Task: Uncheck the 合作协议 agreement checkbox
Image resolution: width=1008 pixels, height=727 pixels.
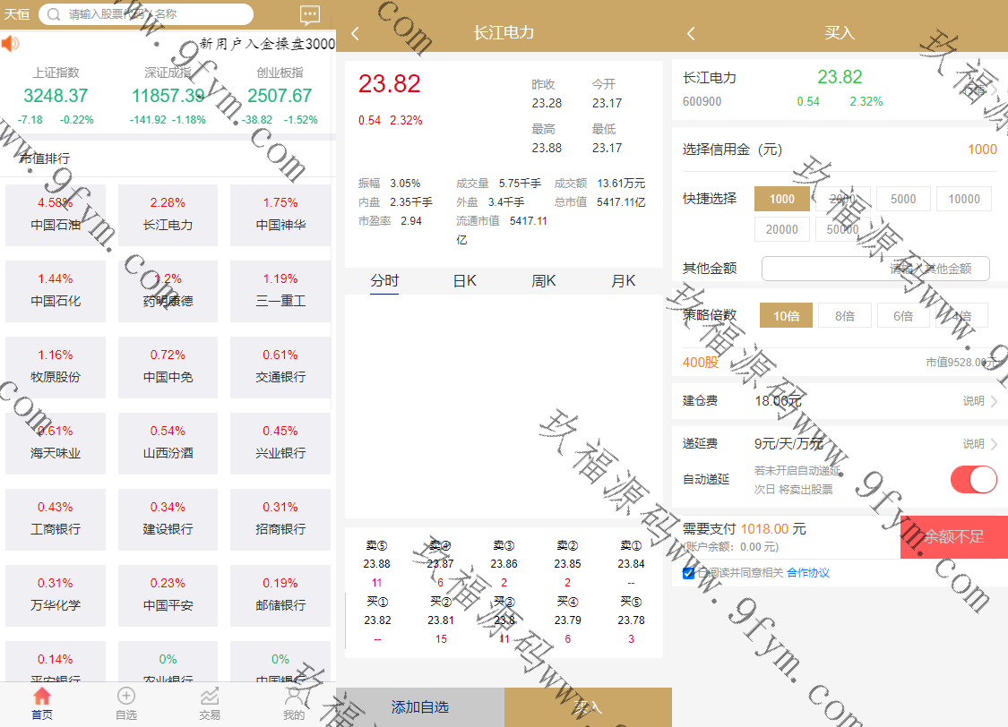Action: (x=688, y=573)
